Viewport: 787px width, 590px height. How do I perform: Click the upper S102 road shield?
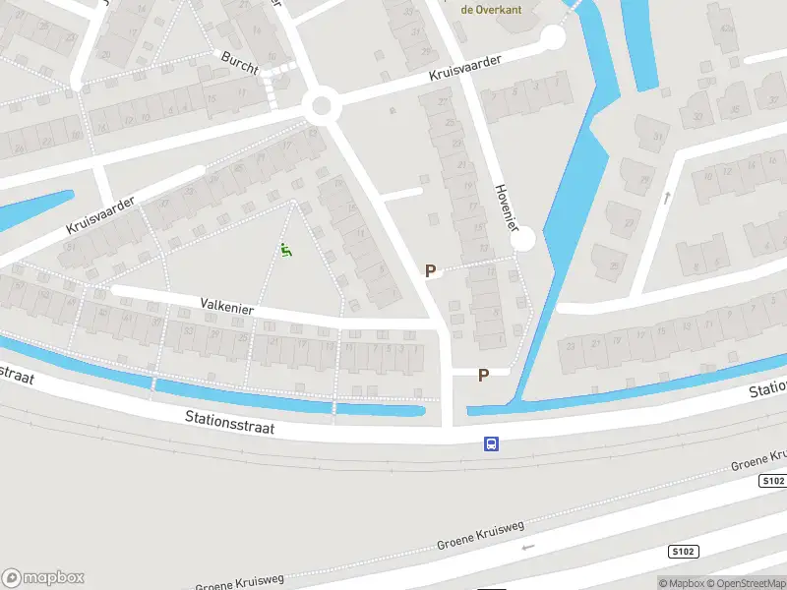(773, 481)
